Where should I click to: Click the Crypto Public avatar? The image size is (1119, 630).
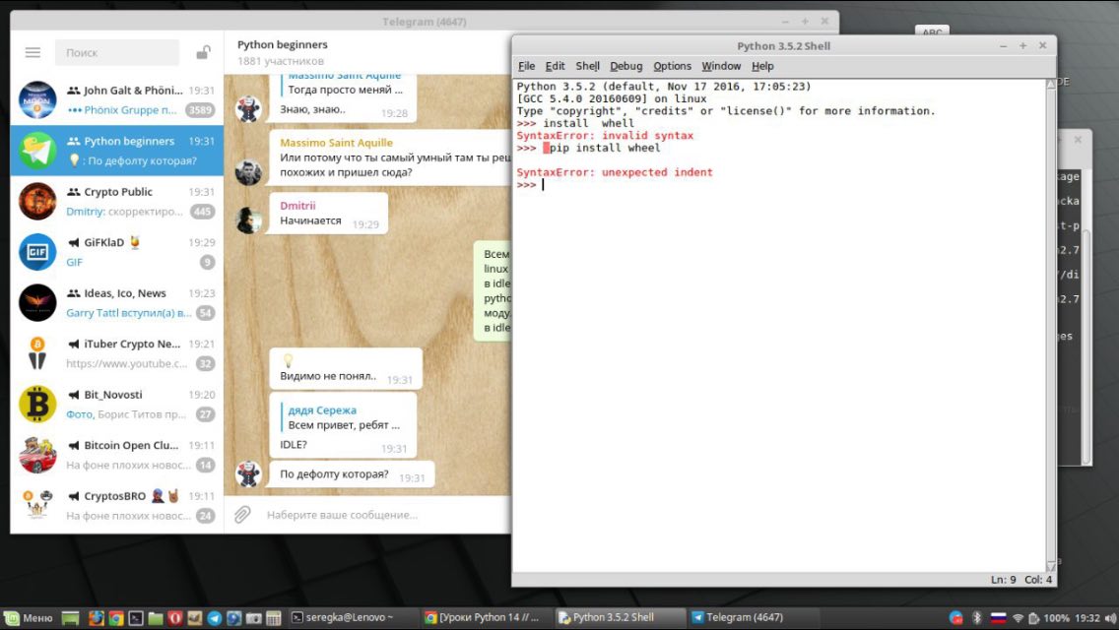click(37, 201)
